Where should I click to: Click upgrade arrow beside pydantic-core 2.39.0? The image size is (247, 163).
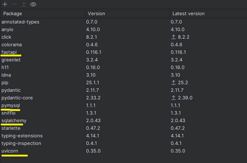click(x=174, y=98)
